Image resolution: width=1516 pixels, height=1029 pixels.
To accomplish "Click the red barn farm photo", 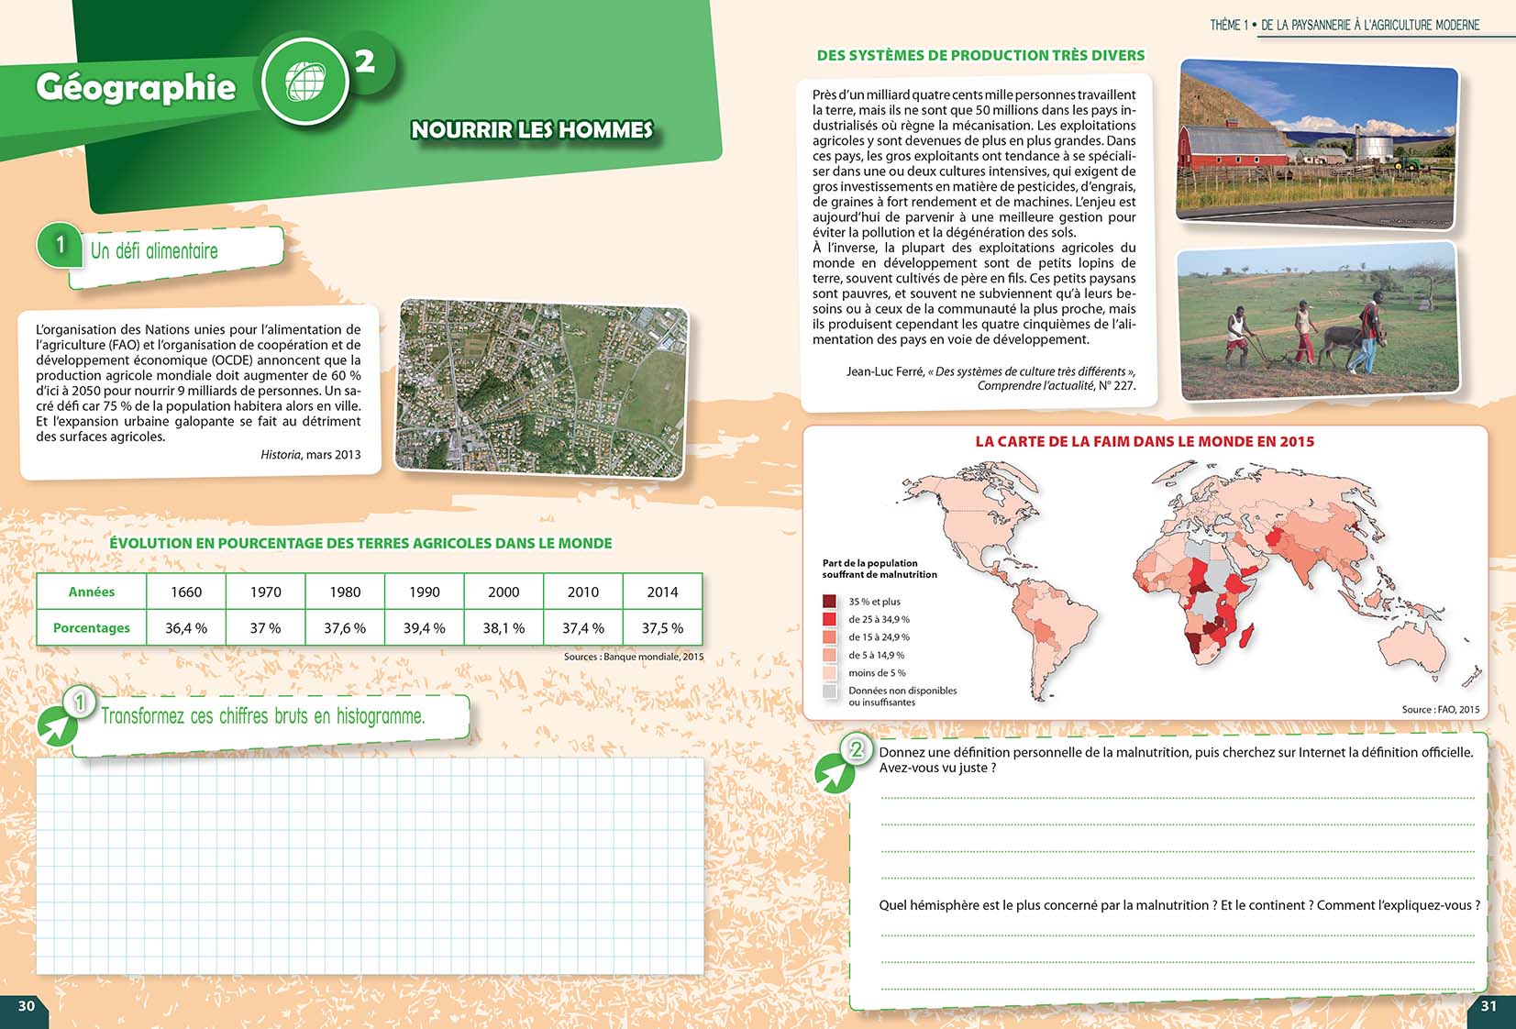I will (x=1317, y=144).
